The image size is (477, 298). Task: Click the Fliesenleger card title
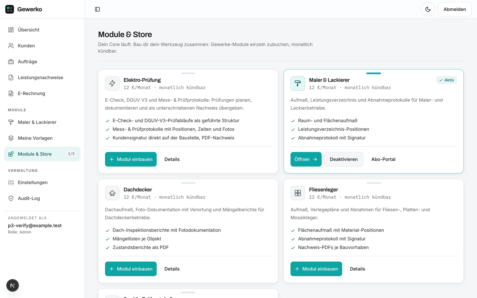324,190
